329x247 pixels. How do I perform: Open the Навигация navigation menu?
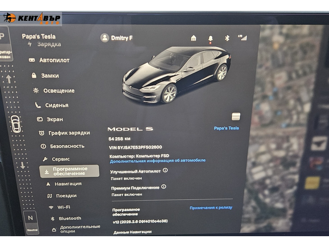[x=64, y=184]
